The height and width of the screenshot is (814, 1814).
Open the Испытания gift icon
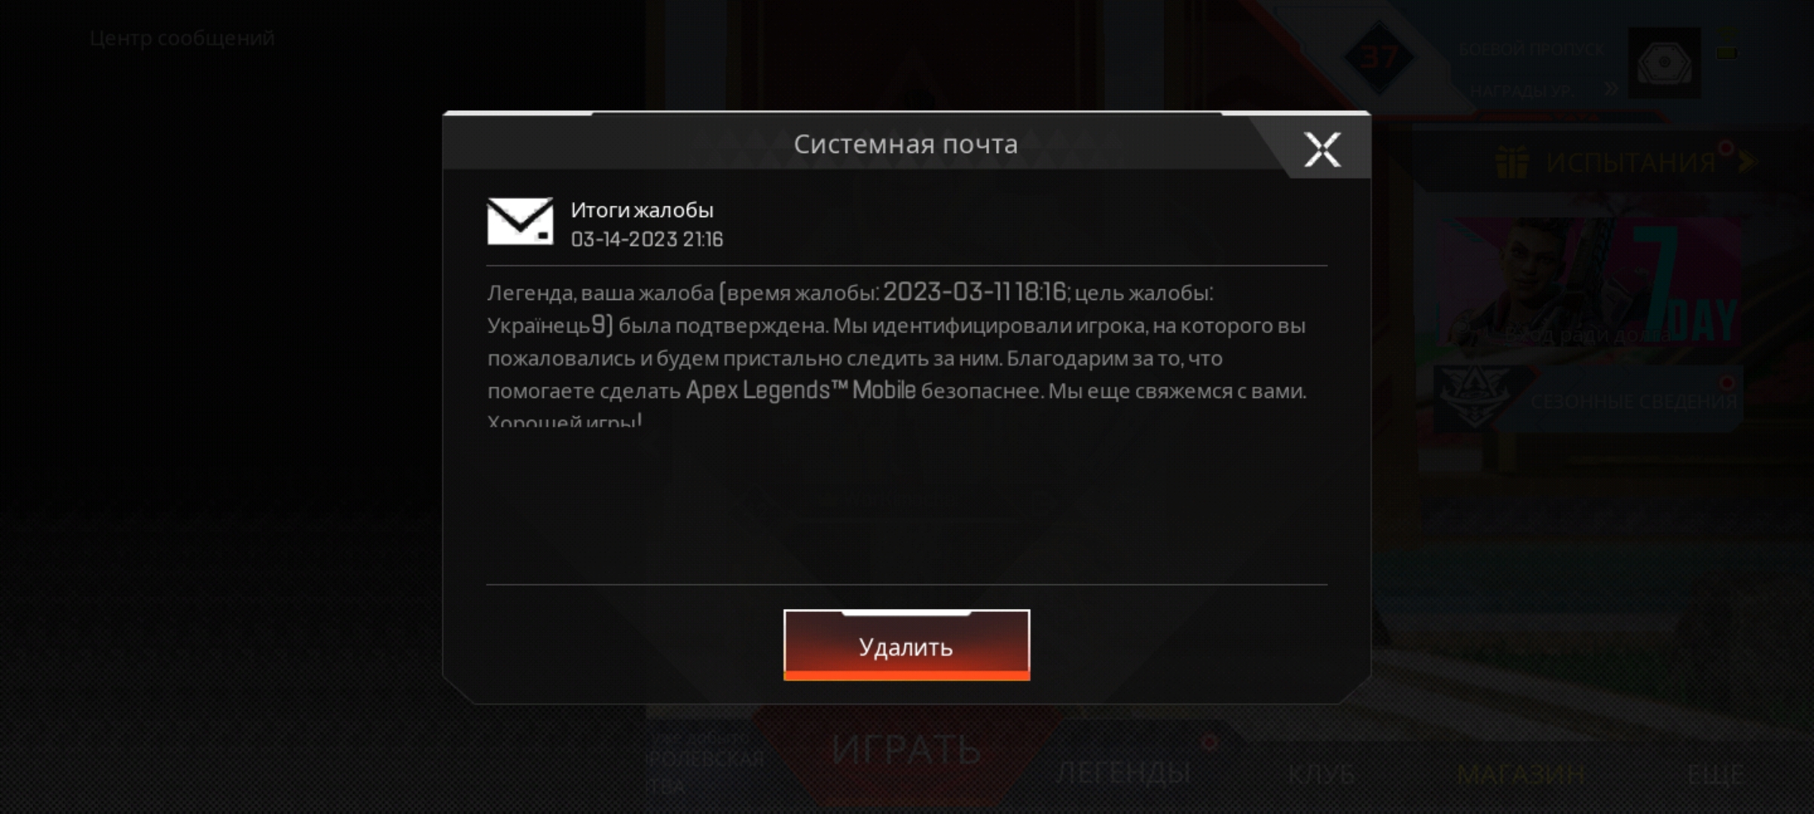[1511, 162]
